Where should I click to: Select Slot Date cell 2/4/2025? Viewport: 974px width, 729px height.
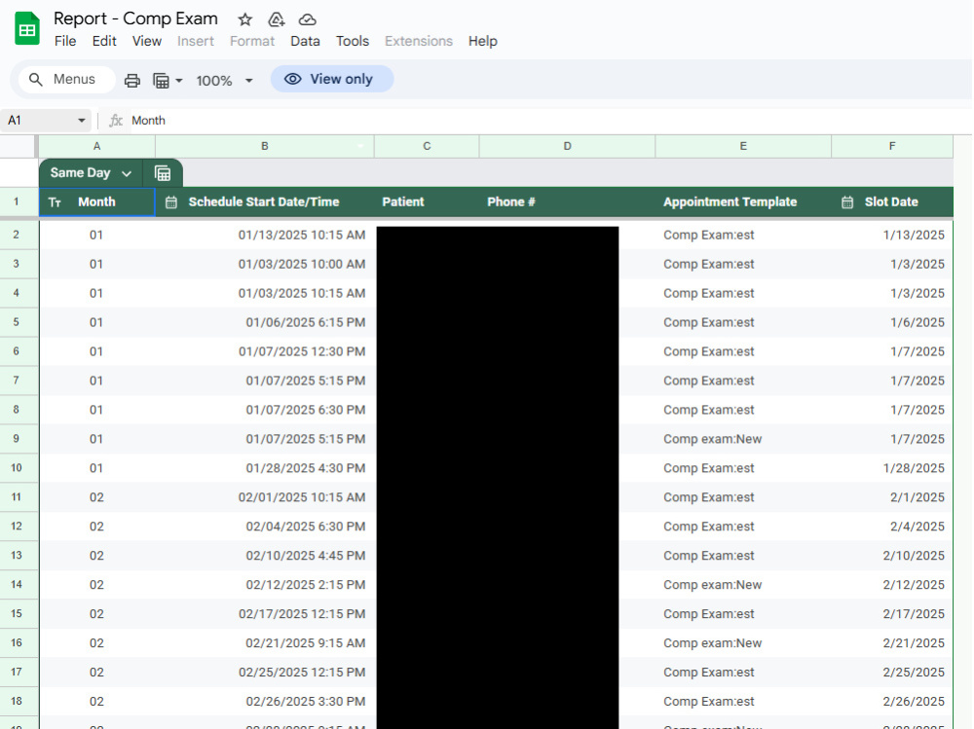(x=892, y=527)
